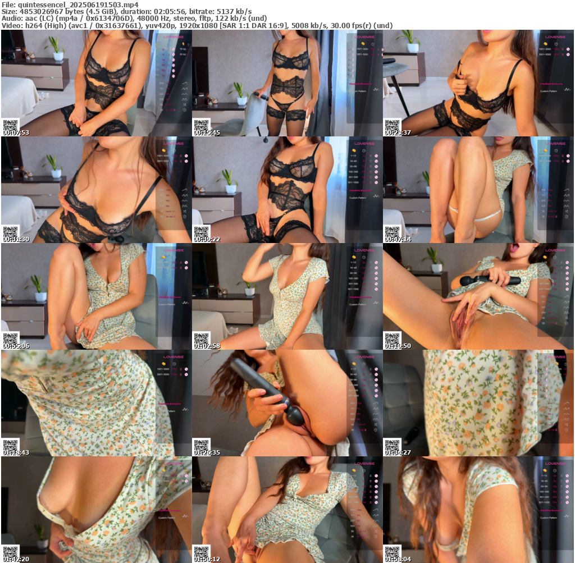Click the 00:07:53 timestamp label
This screenshot has width=575, height=563.
[x=16, y=133]
